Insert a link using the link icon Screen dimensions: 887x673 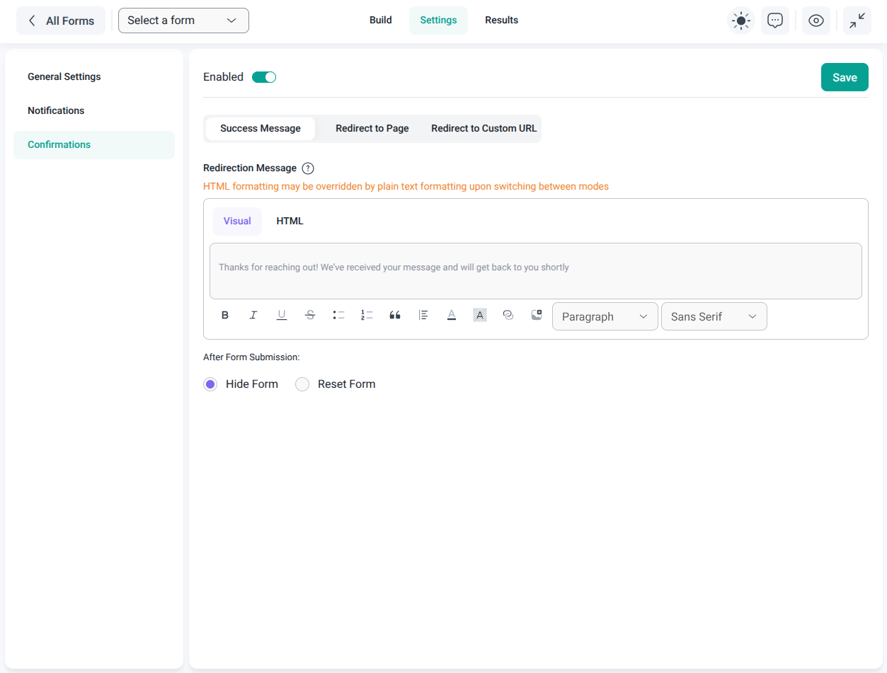click(508, 316)
